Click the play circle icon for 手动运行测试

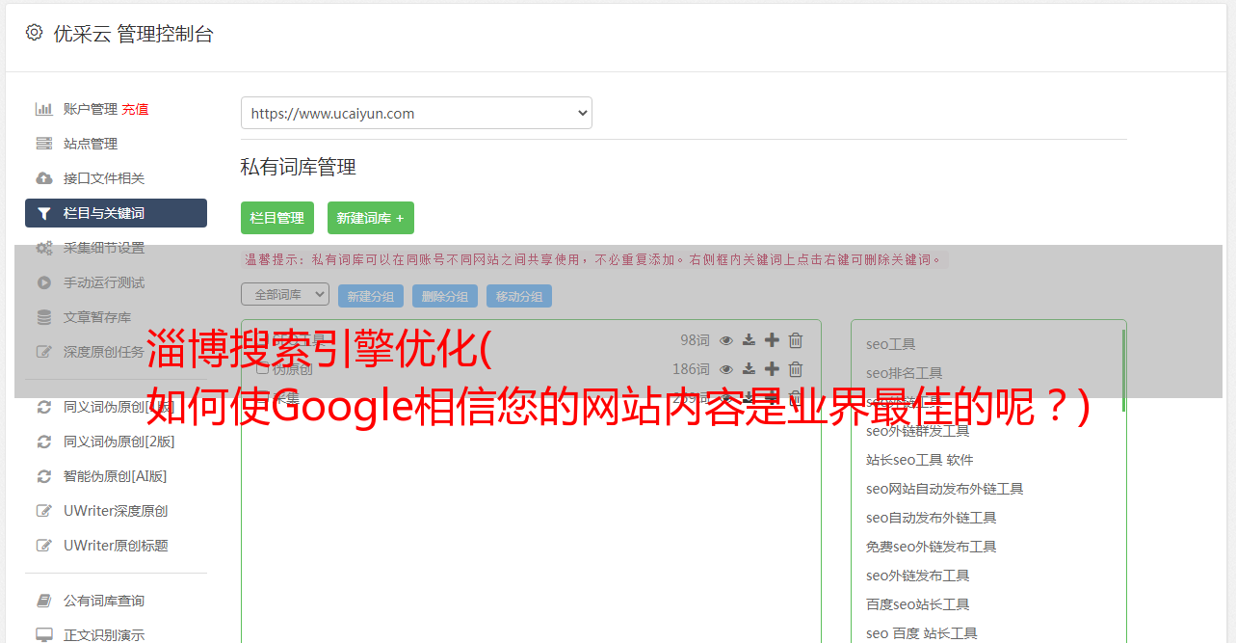click(x=44, y=282)
